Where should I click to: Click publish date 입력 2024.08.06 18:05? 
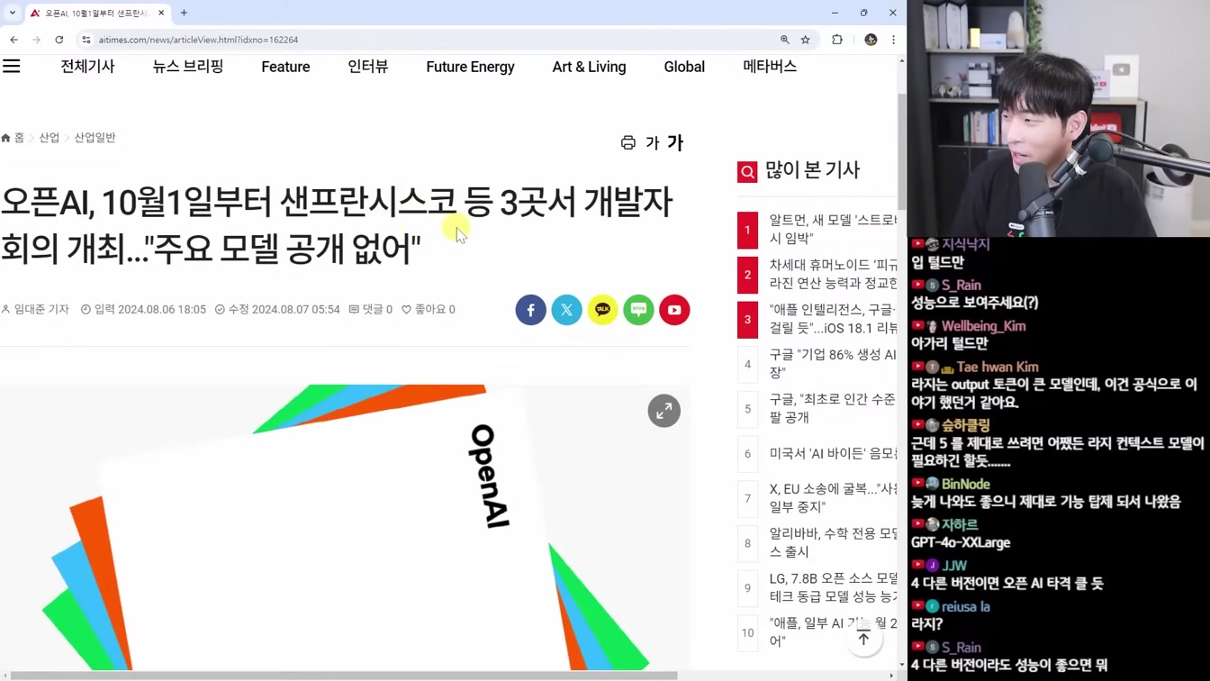tap(143, 309)
